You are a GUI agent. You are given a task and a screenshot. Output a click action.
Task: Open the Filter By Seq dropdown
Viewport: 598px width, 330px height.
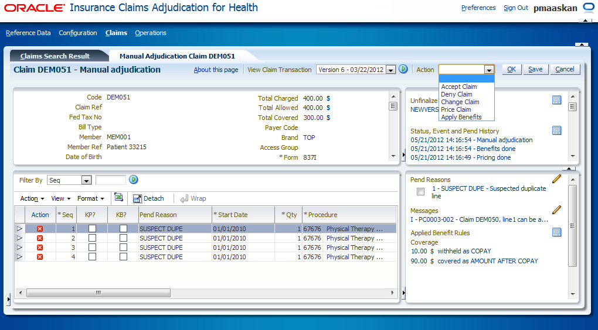pyautogui.click(x=86, y=180)
